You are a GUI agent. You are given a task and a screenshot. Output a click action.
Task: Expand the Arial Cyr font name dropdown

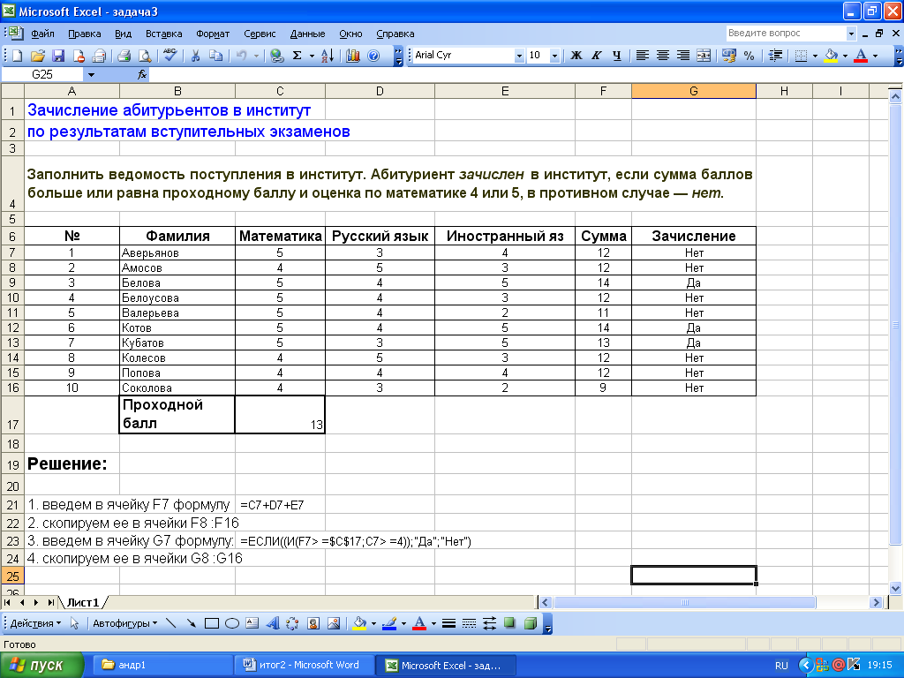tap(519, 56)
